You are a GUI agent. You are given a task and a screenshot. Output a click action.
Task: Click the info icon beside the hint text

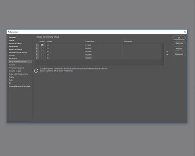tap(36, 71)
